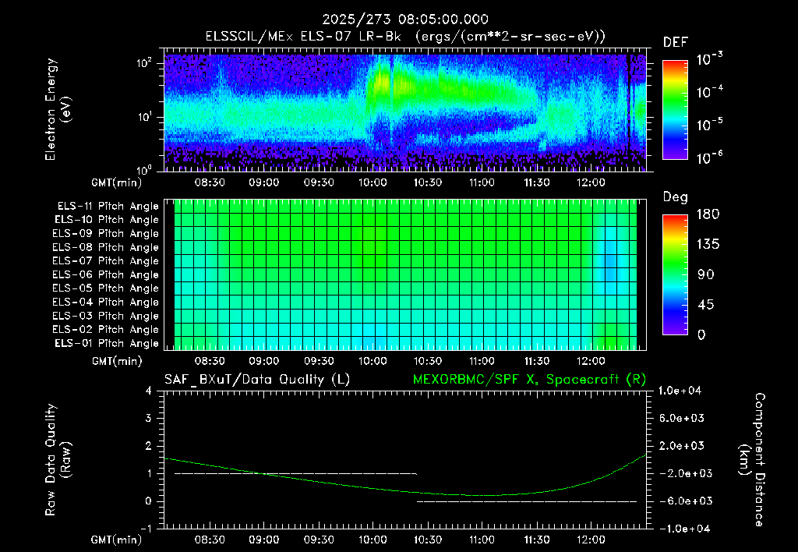Click the Deg colorbar label
798x552 pixels.
tap(676, 197)
